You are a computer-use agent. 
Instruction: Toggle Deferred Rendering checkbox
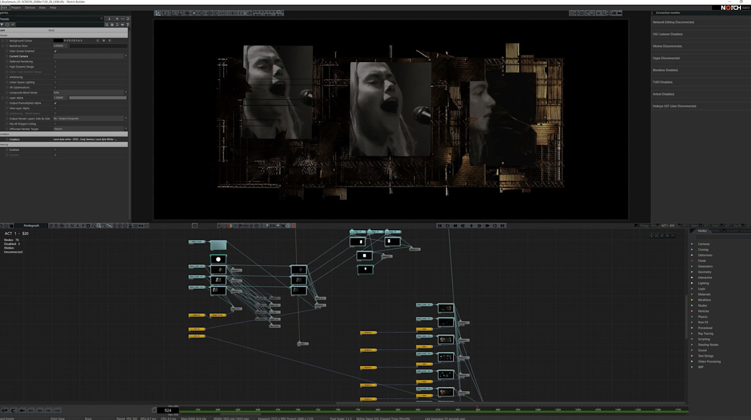click(55, 61)
